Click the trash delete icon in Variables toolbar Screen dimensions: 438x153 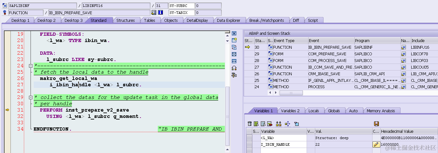pyautogui.click(x=250, y=124)
